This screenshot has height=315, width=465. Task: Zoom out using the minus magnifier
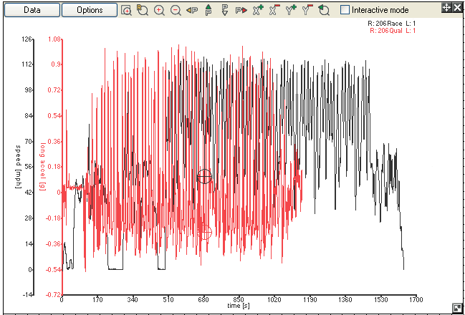coord(176,11)
